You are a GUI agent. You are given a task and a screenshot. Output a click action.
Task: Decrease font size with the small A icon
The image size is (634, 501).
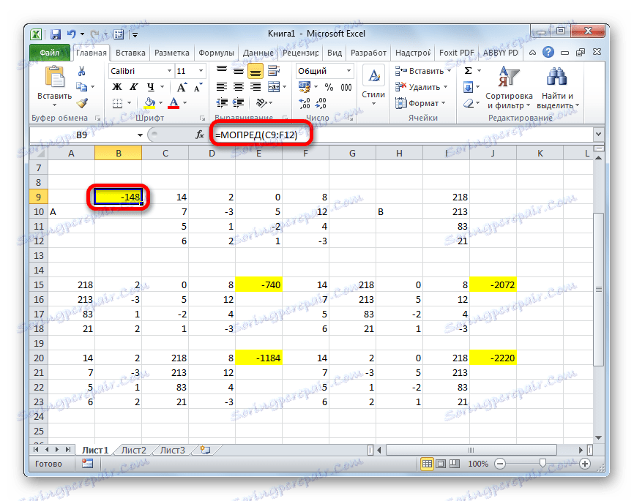tap(198, 87)
